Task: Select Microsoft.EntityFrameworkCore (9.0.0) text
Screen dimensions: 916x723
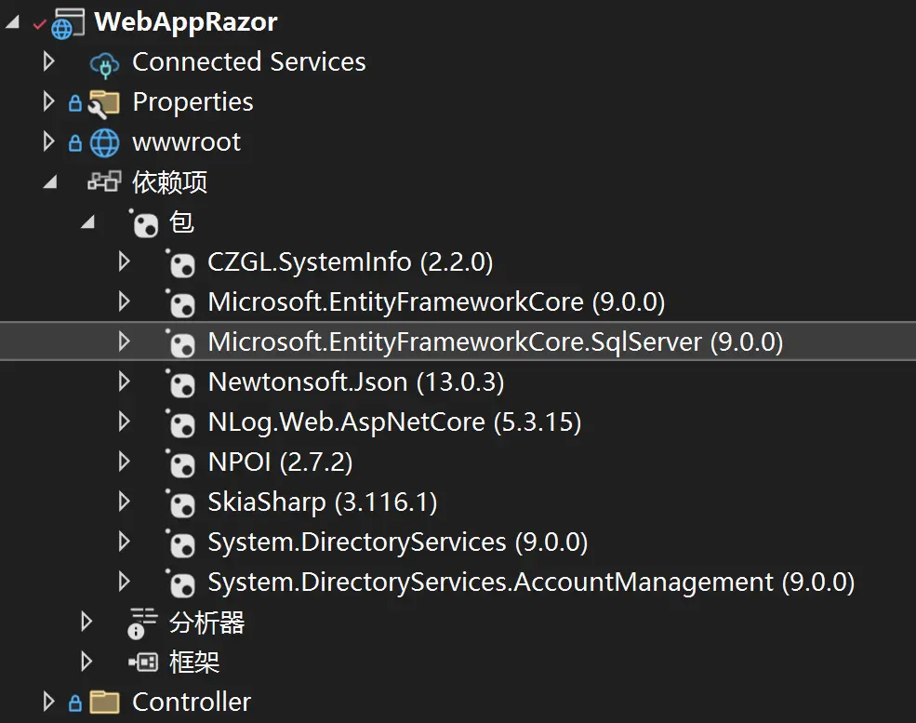Action: [436, 302]
